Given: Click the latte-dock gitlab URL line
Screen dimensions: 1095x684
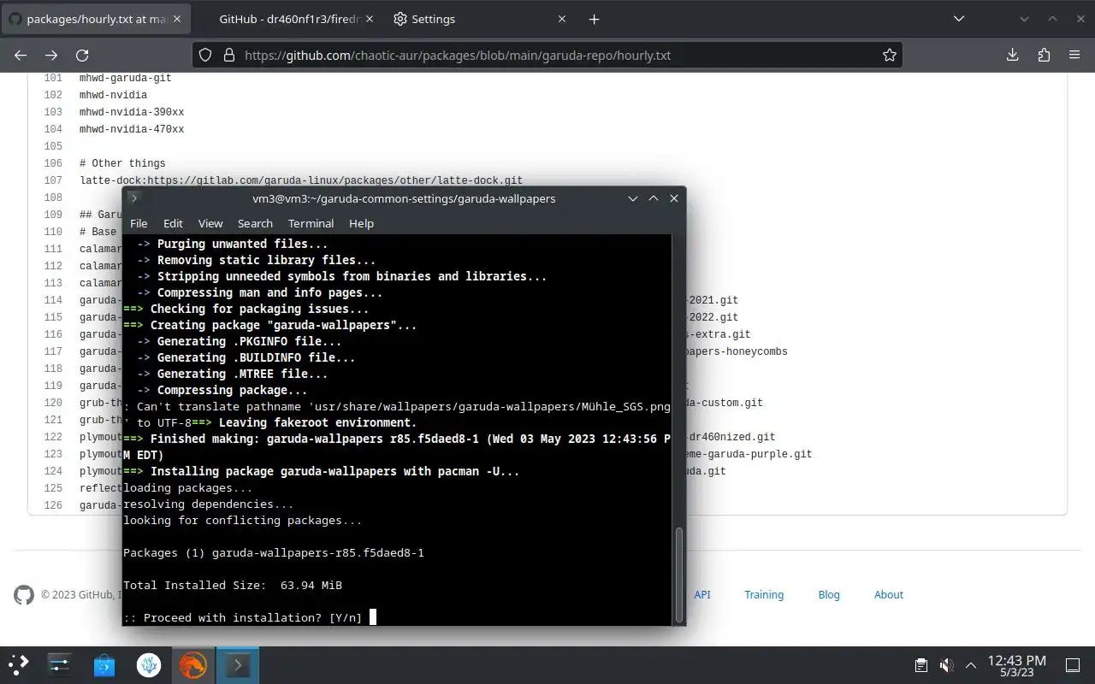Looking at the screenshot, I should pyautogui.click(x=301, y=180).
